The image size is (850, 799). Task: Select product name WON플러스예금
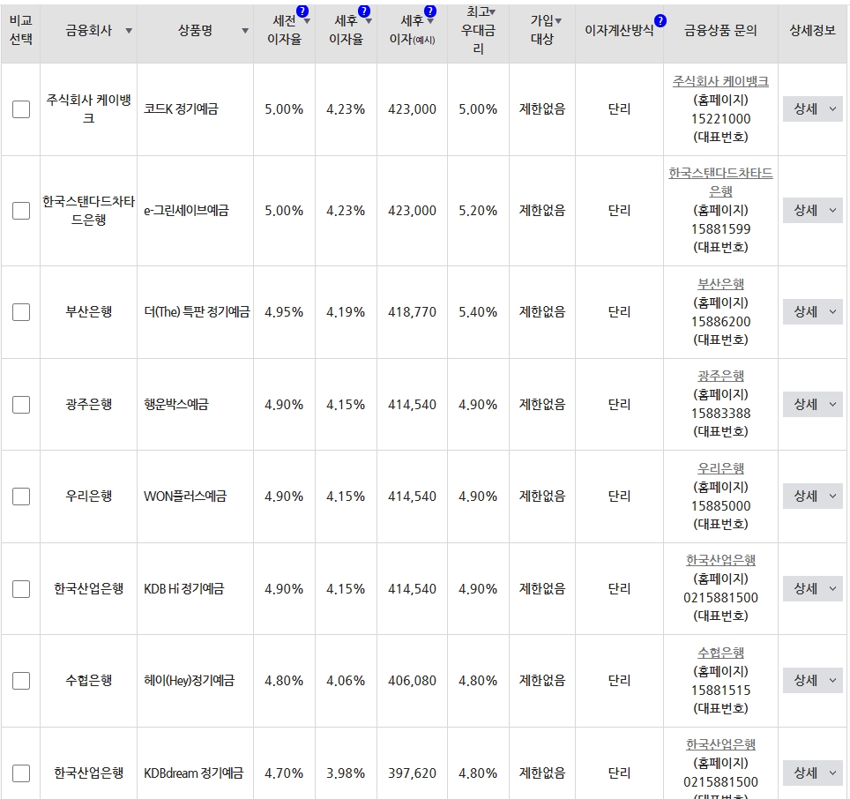point(185,496)
